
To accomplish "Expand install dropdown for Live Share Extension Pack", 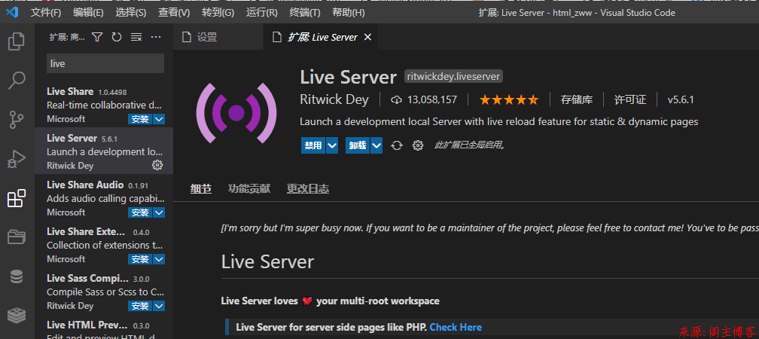I will tap(160, 260).
